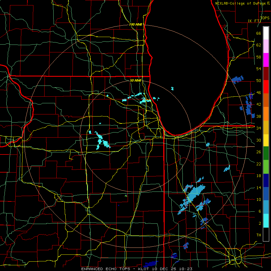Select the white legend color block
The image size is (271, 271).
(x=266, y=33)
